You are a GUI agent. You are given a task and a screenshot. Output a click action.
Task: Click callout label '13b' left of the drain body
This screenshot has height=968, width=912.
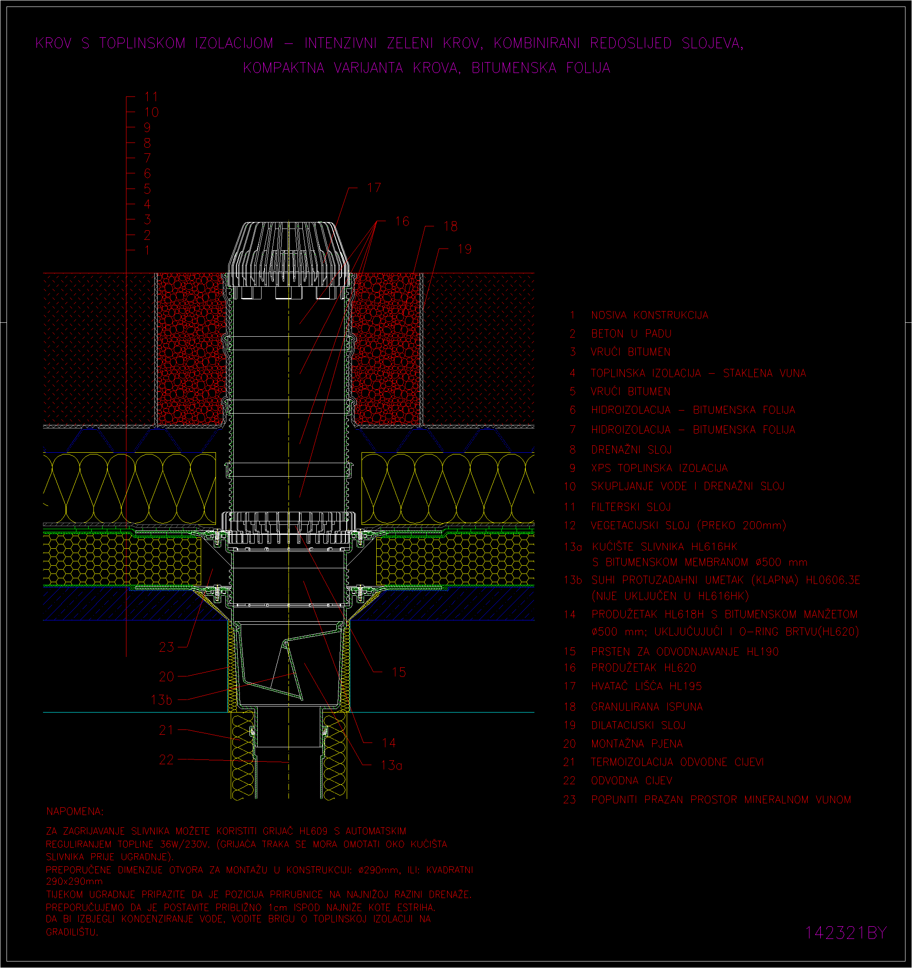click(x=162, y=699)
